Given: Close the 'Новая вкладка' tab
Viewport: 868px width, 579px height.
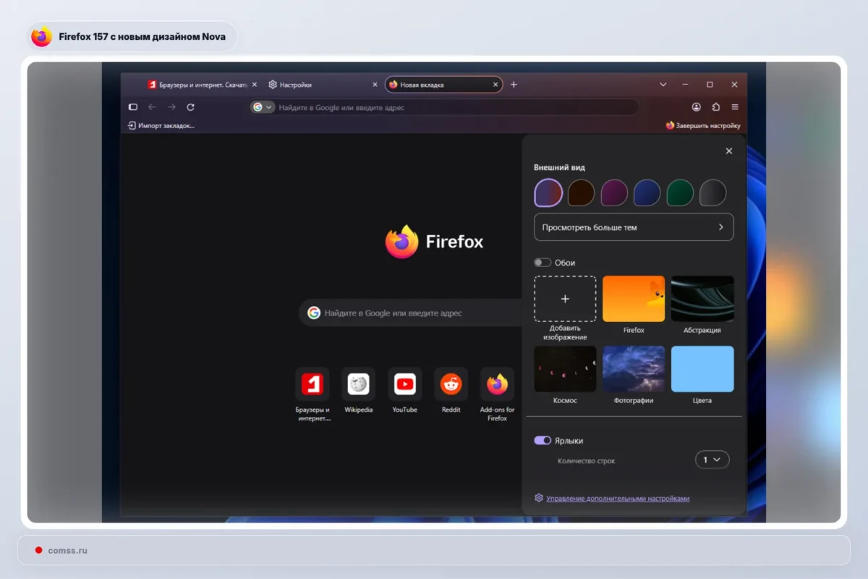Looking at the screenshot, I should pos(495,85).
